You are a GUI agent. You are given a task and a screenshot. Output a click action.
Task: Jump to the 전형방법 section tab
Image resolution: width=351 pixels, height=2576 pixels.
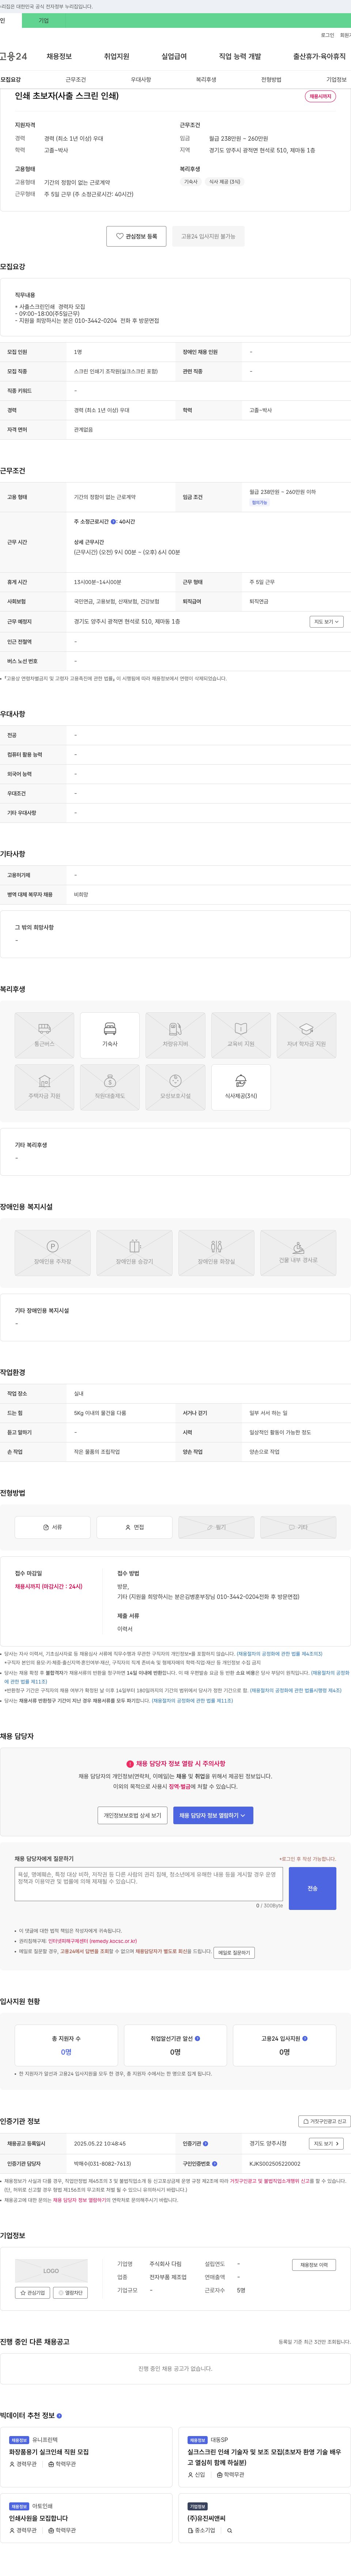tap(271, 79)
